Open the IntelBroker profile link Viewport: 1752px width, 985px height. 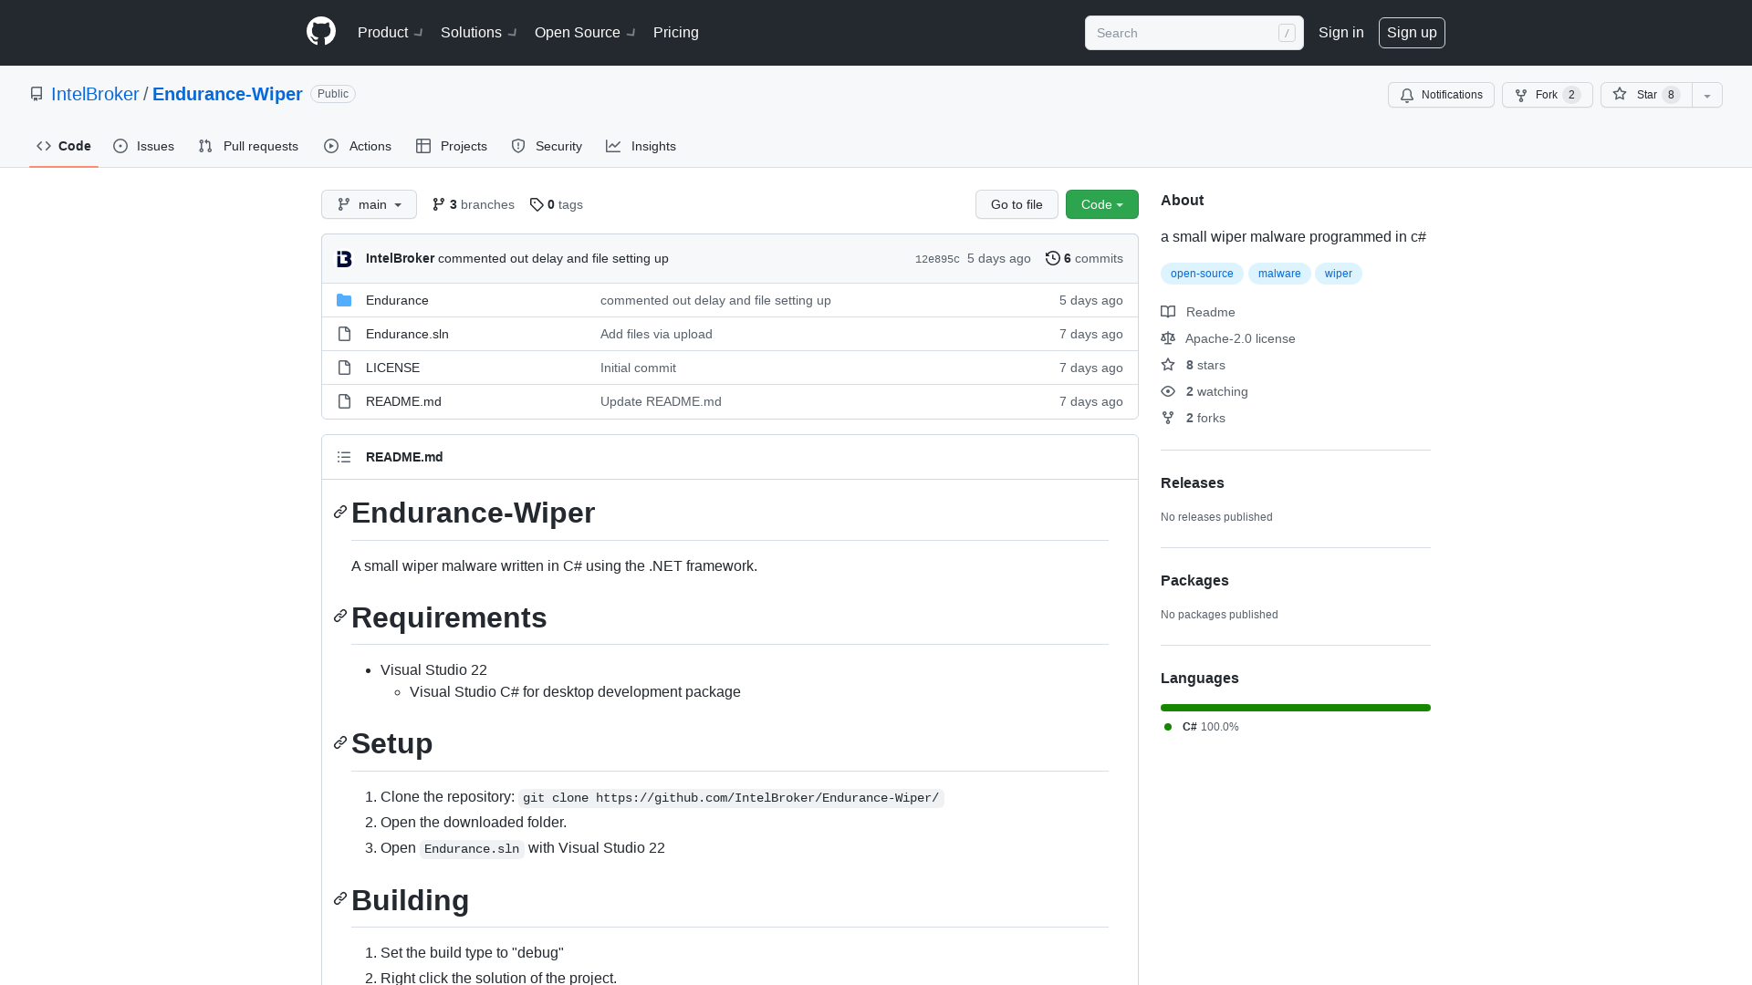pos(95,94)
